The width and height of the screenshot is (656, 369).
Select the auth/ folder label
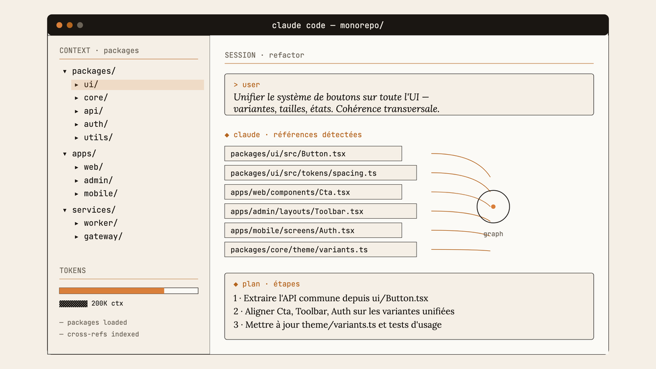coord(96,124)
